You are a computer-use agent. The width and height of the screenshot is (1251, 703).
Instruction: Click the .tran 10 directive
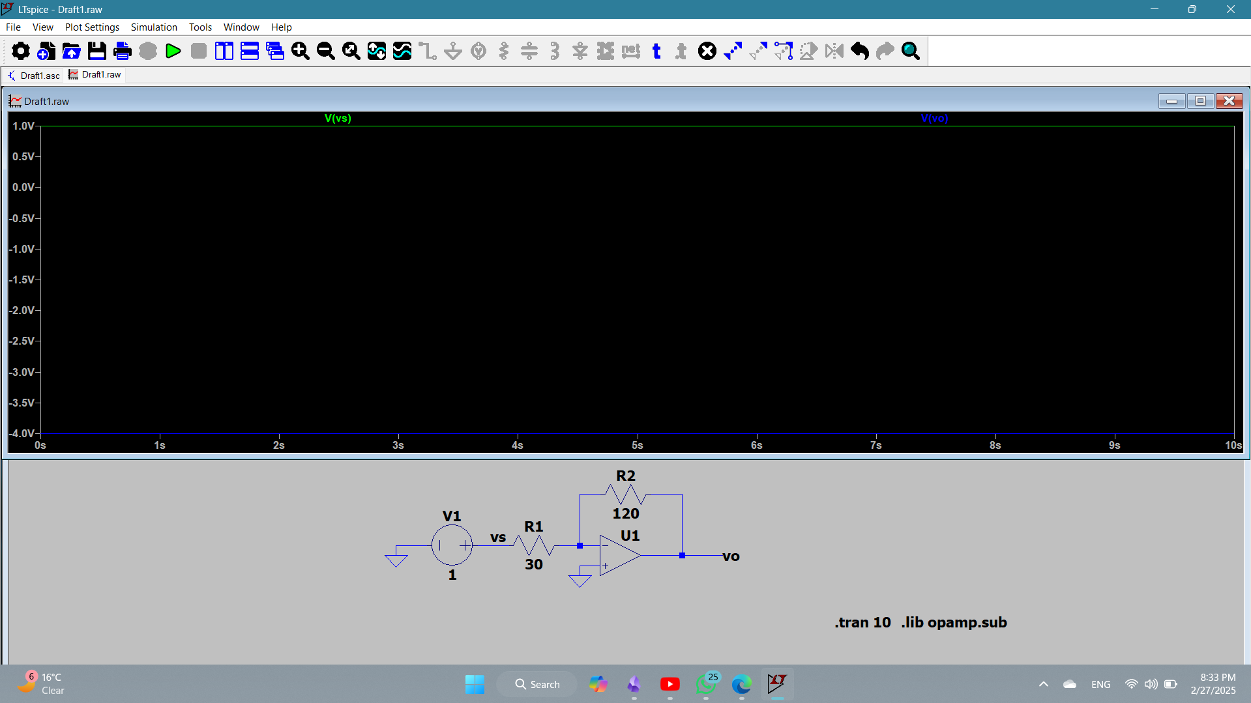(862, 622)
